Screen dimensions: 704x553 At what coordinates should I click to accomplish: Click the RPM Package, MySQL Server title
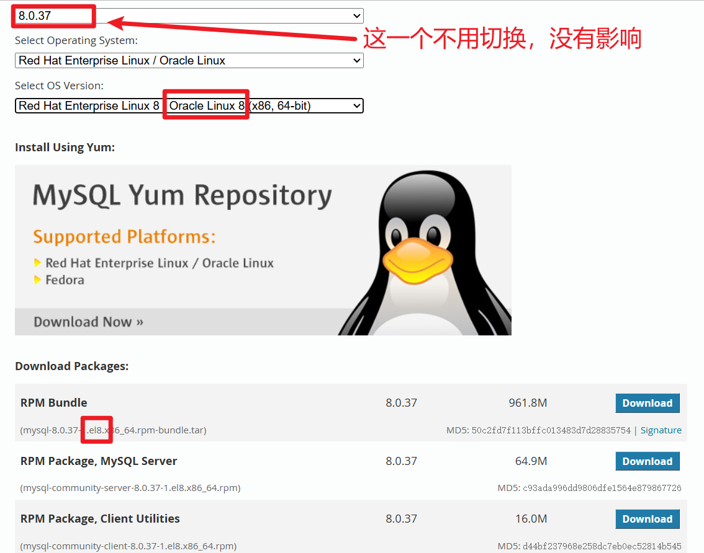(x=99, y=461)
